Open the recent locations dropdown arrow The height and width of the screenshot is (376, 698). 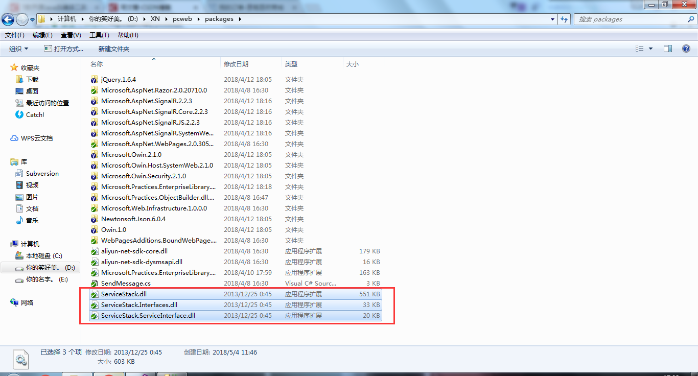click(x=32, y=20)
